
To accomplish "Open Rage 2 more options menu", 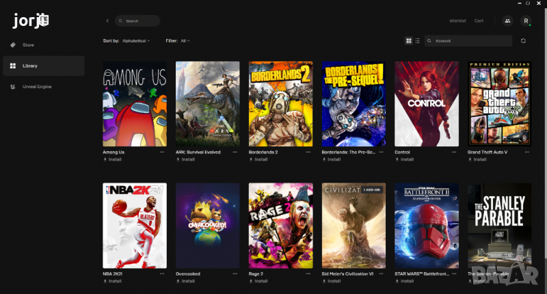I will pyautogui.click(x=308, y=273).
